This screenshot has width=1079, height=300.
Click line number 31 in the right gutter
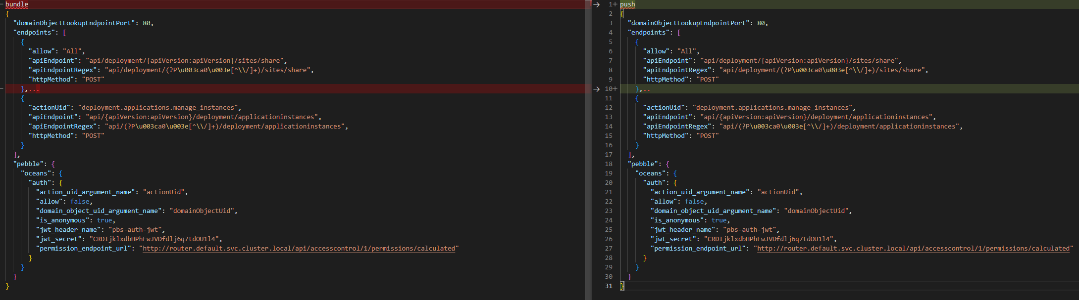609,286
